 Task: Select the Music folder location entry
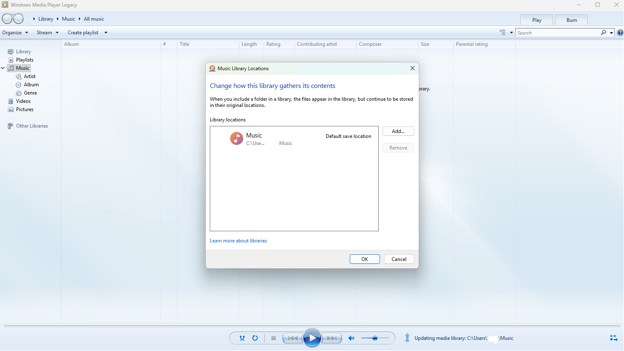pyautogui.click(x=294, y=139)
